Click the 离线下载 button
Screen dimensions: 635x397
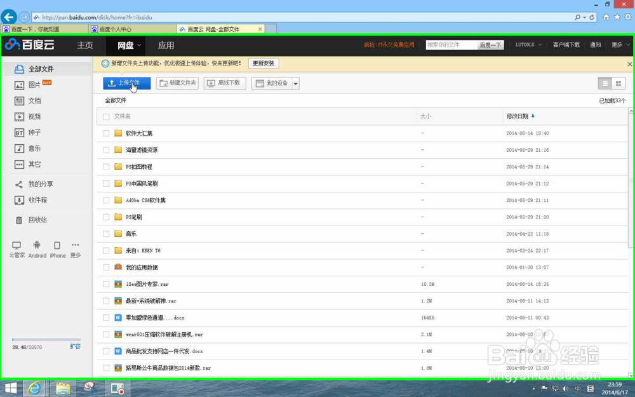click(225, 83)
